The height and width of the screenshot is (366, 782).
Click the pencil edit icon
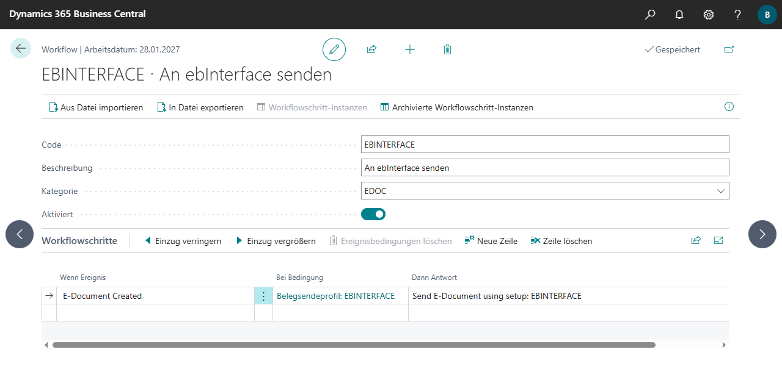[x=334, y=49]
